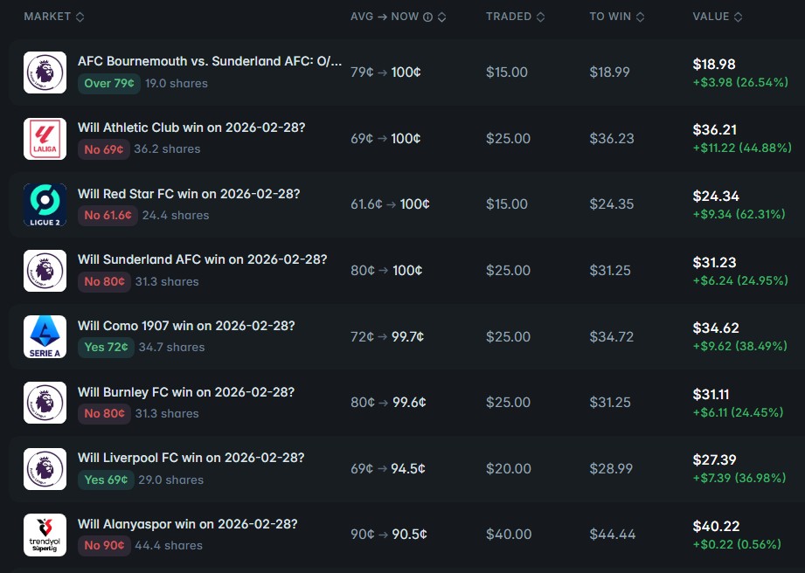Sort positions by the TRADED column
This screenshot has height=573, width=805.
(x=516, y=17)
